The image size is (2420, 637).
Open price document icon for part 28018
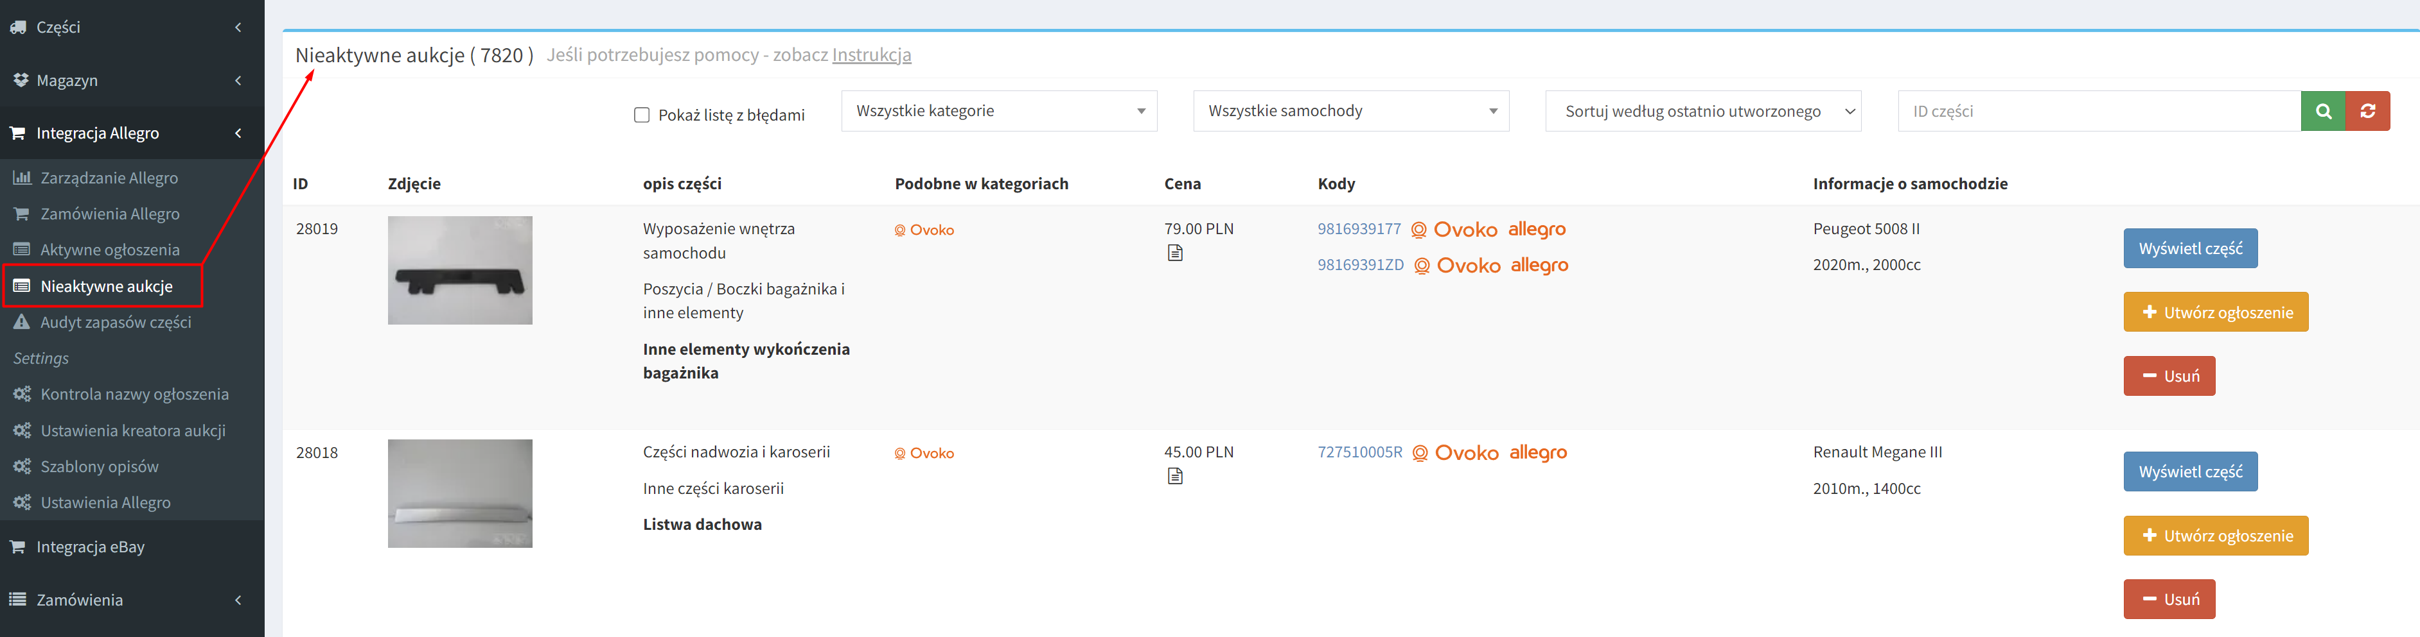click(1174, 477)
